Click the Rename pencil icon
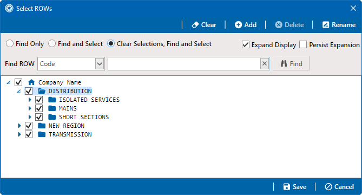362x195 pixels. pos(326,25)
